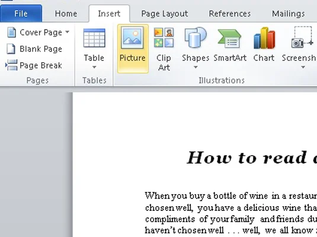Click the Cover Page icon
Viewport: 317px width, 237px height.
11,33
